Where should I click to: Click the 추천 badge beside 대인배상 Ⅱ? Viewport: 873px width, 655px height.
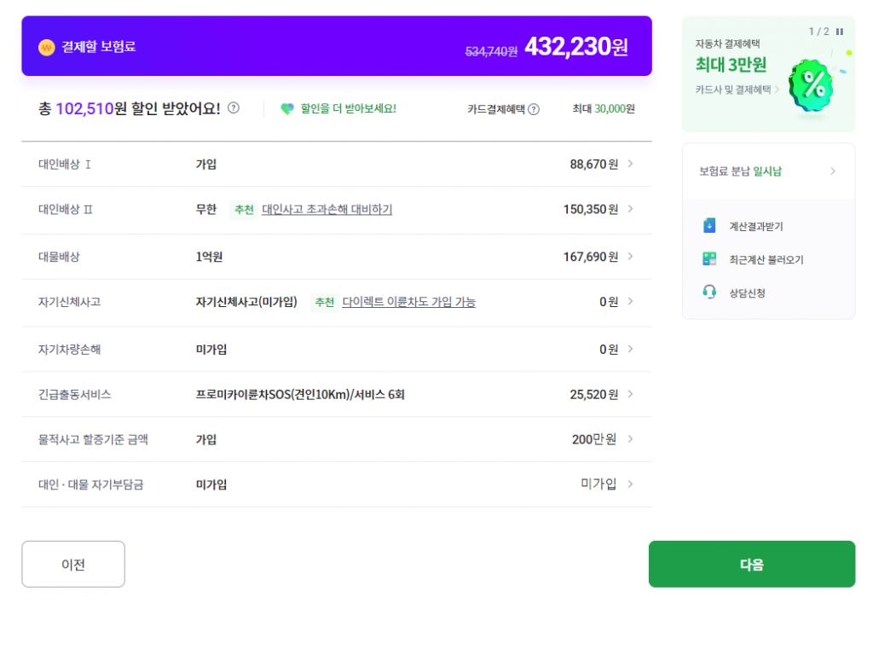coord(244,209)
